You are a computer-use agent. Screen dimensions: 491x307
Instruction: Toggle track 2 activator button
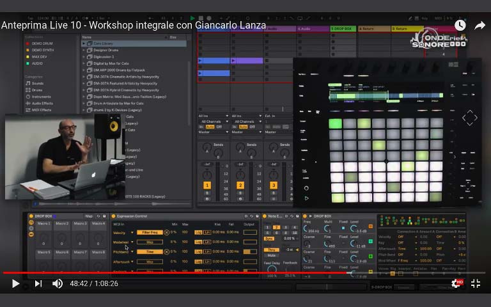(240, 185)
